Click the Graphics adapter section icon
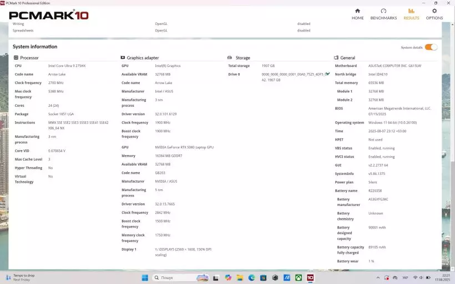Image resolution: width=455 pixels, height=284 pixels. click(123, 58)
